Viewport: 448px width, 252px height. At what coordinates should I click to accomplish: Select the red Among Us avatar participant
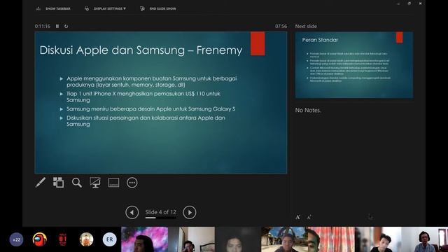40,239
